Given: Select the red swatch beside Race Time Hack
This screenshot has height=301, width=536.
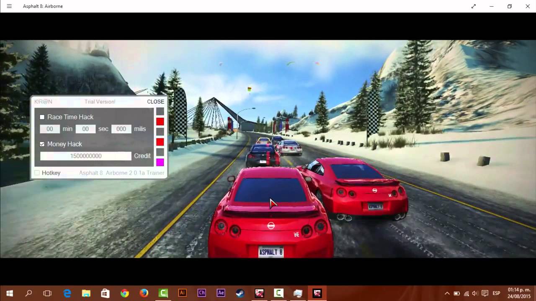Looking at the screenshot, I should [x=160, y=122].
